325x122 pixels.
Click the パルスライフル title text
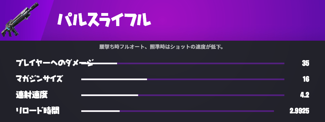(104, 20)
